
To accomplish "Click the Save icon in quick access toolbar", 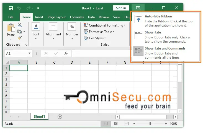I will [11, 8].
